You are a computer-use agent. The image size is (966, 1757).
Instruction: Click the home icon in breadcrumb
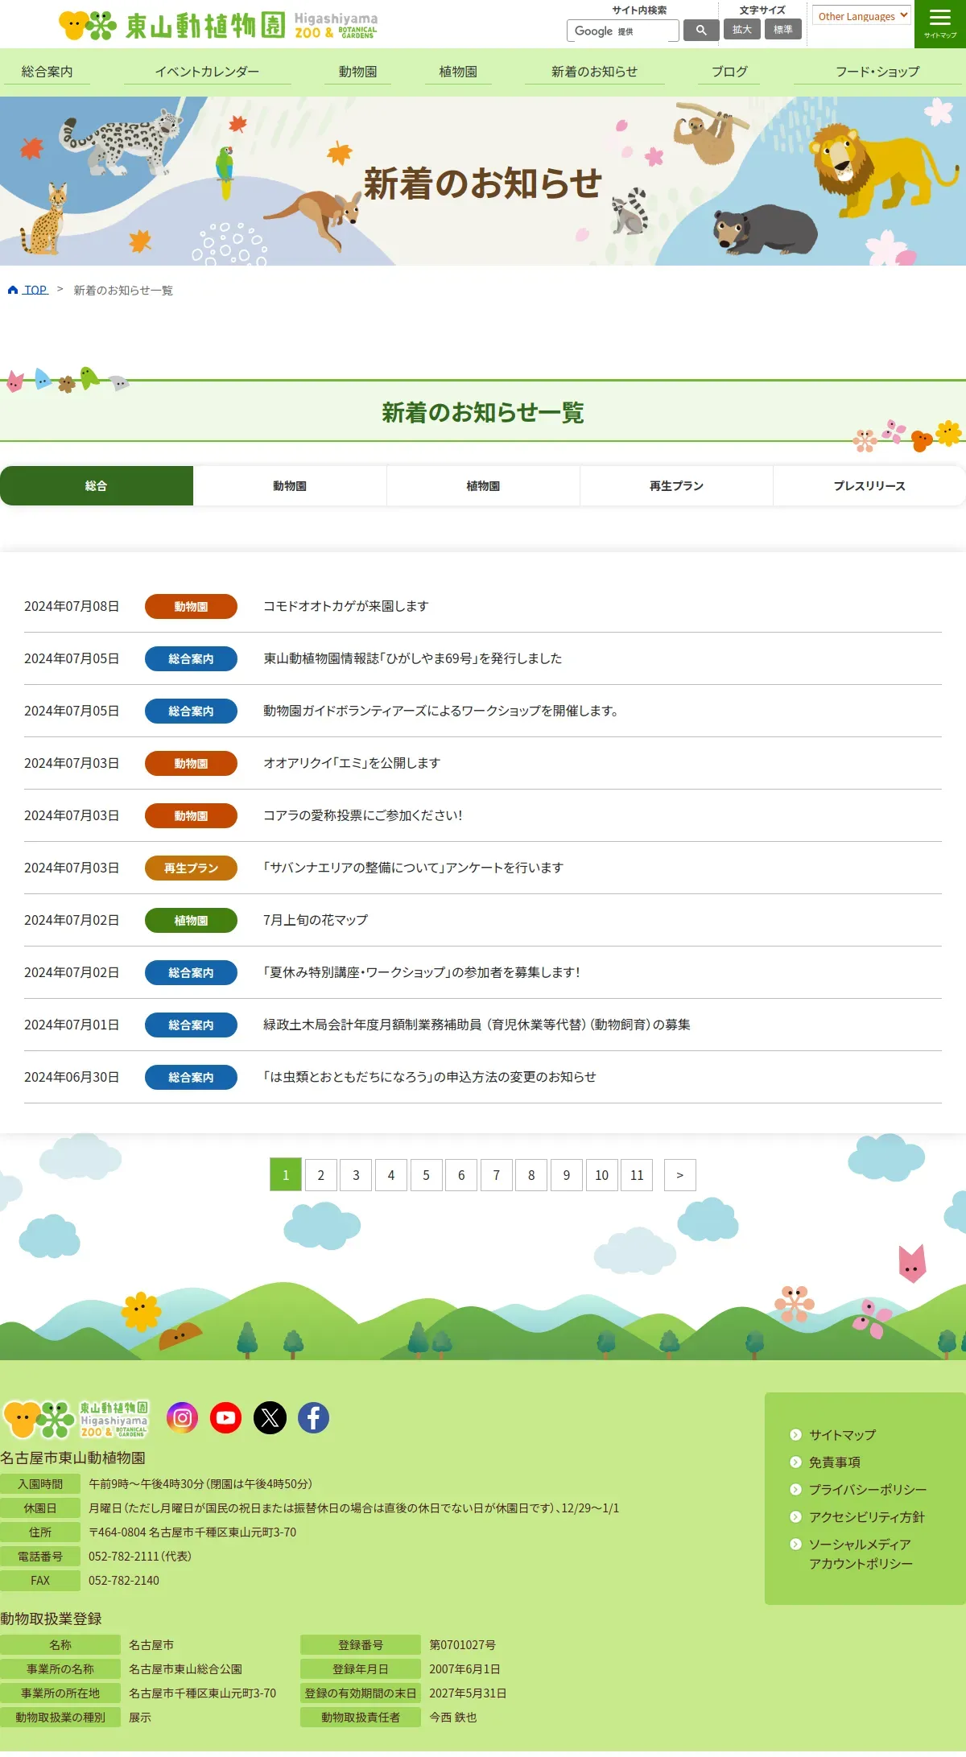point(13,290)
